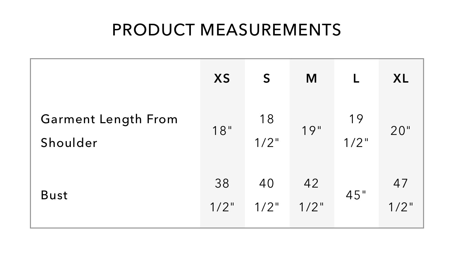This screenshot has width=454, height=254.
Task: Click the Bust row label
Action: (x=54, y=195)
